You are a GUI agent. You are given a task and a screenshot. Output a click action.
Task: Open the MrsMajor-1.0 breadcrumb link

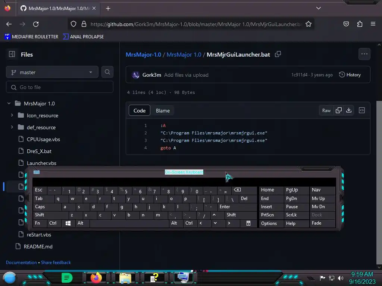[x=143, y=54]
